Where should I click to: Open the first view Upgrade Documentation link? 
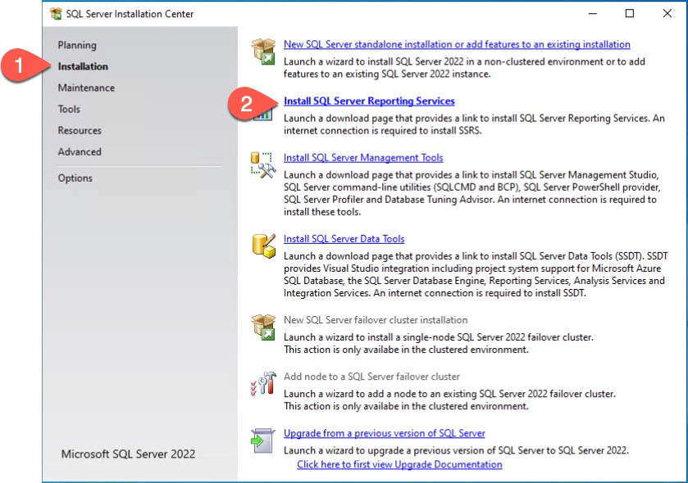(399, 464)
